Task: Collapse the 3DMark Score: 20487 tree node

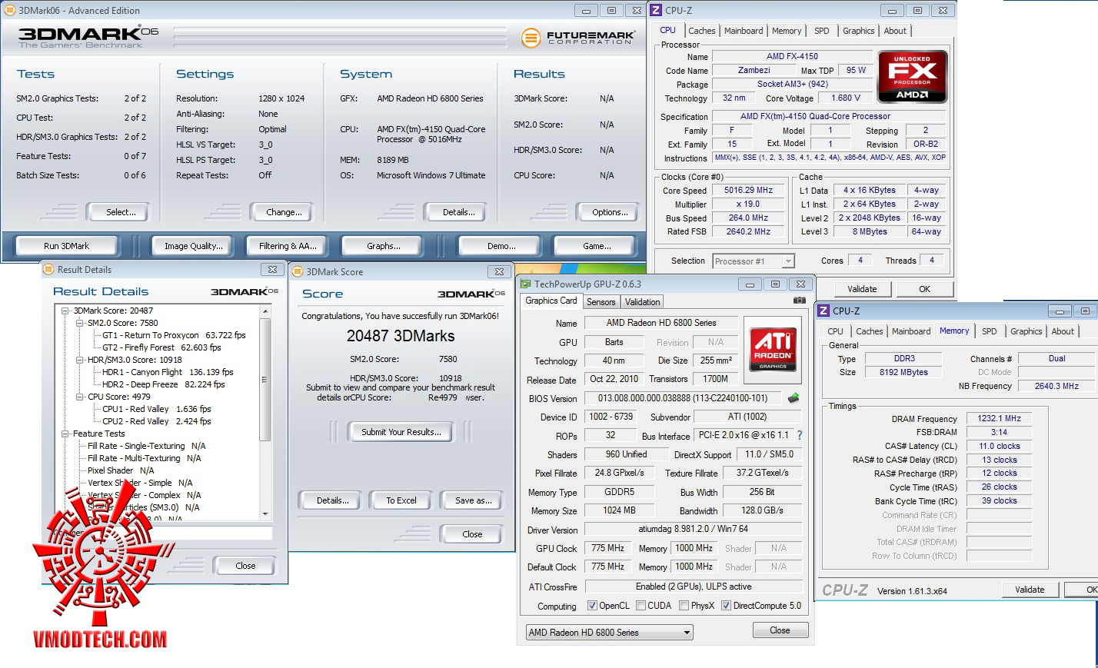Action: click(x=66, y=311)
